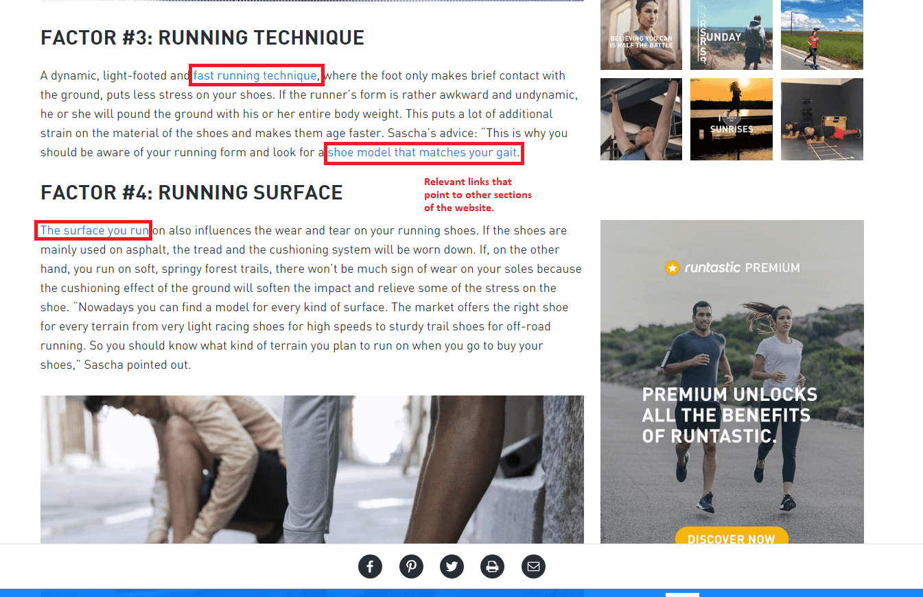
Task: Open the road runner thumbnail
Action: (822, 35)
